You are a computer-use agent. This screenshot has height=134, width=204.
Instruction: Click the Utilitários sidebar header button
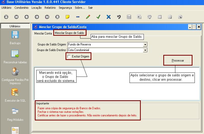coord(15,26)
